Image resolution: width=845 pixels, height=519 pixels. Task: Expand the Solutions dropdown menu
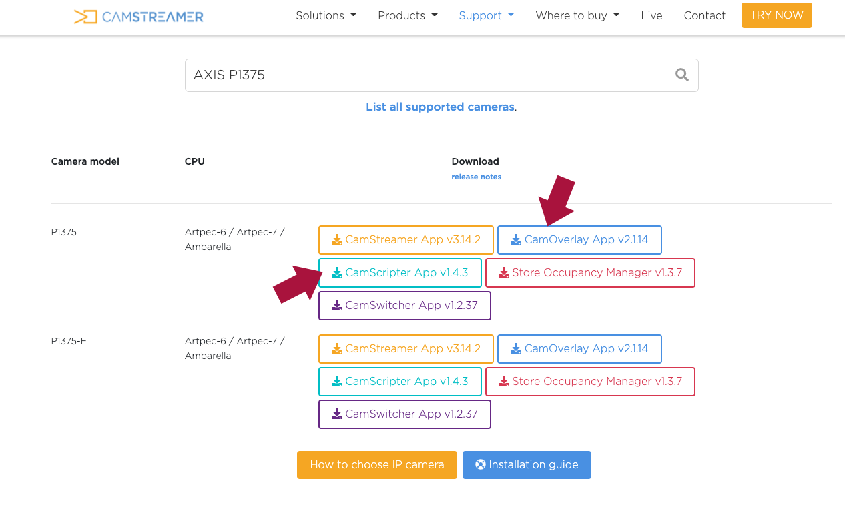326,15
